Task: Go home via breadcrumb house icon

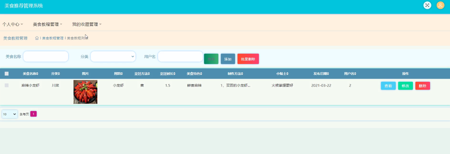Action: pos(37,38)
